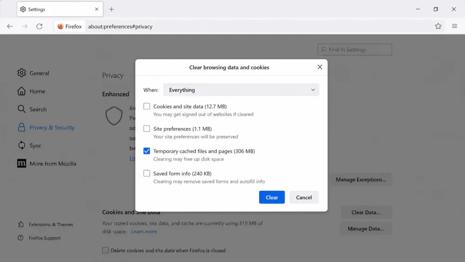Click the Search magnifier icon in sidebar

pos(21,109)
